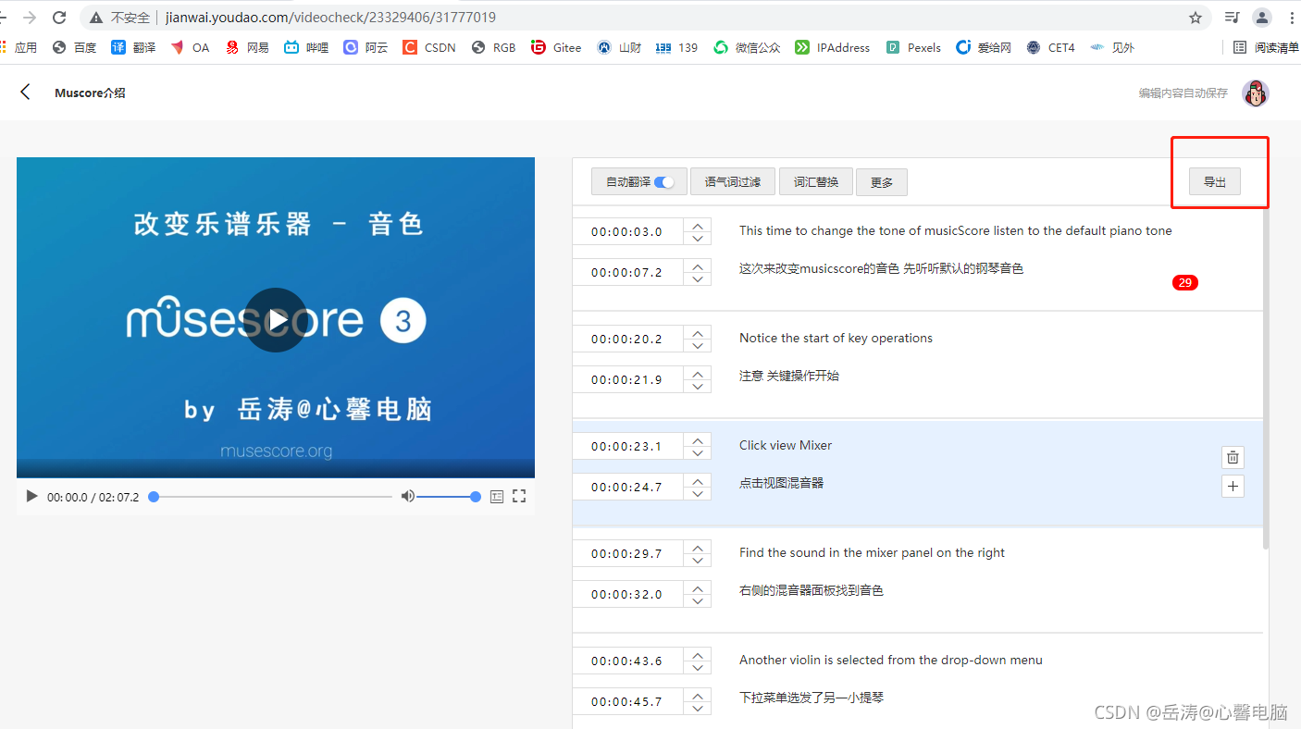Open the CET4 bookmark

click(1050, 47)
